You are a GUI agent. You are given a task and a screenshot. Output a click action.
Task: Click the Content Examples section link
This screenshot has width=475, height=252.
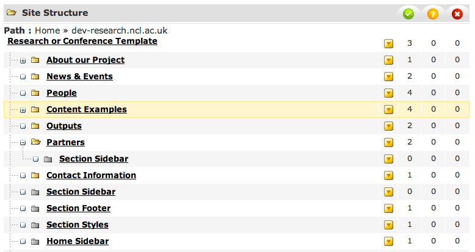click(x=87, y=109)
